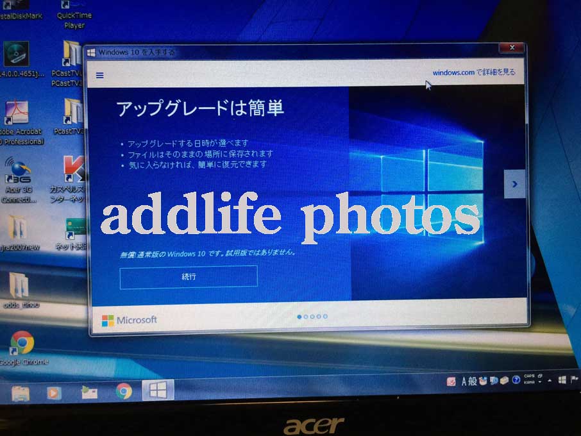Select the second page indicator dot
Image resolution: width=581 pixels, height=436 pixels.
click(x=306, y=317)
